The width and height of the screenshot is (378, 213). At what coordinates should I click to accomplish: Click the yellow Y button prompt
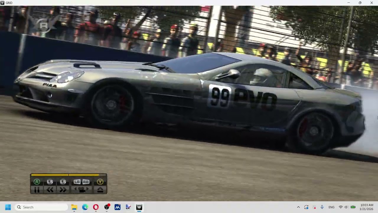click(100, 182)
